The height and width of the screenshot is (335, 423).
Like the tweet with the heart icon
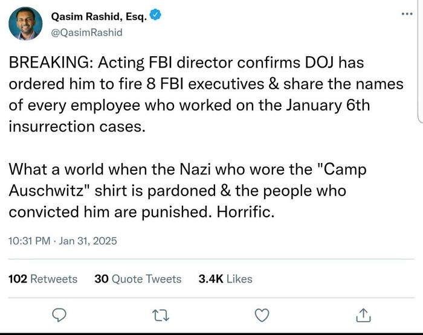(x=261, y=314)
